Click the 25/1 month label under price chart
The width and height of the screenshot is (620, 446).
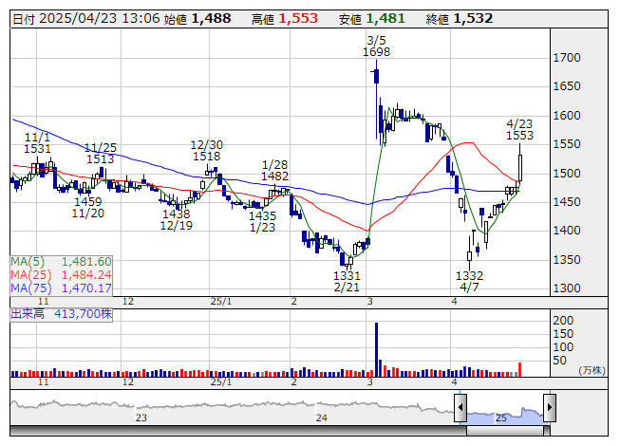click(221, 302)
